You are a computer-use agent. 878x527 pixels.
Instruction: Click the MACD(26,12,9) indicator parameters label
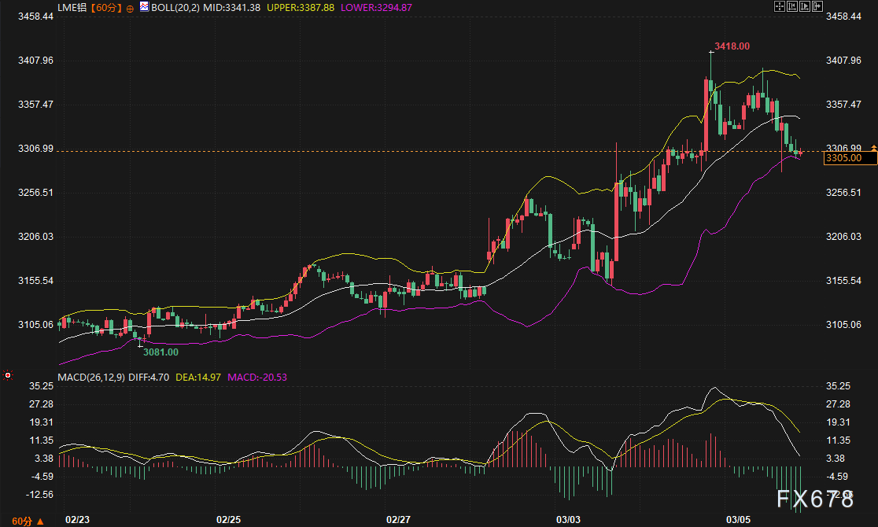tap(92, 378)
